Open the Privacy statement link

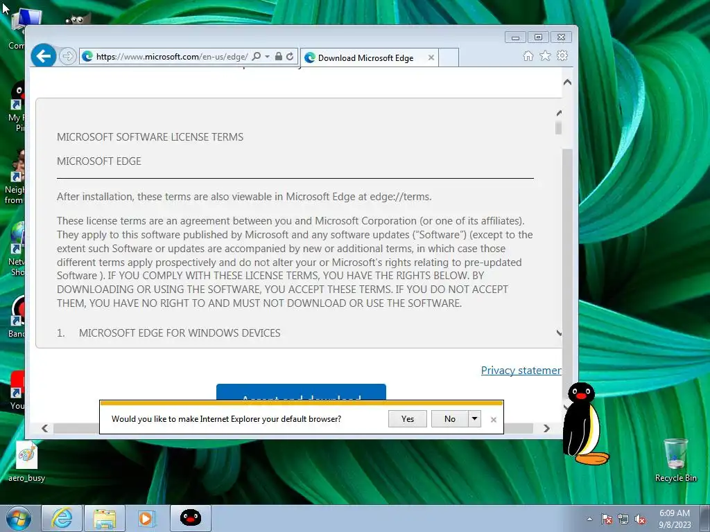[x=521, y=371]
